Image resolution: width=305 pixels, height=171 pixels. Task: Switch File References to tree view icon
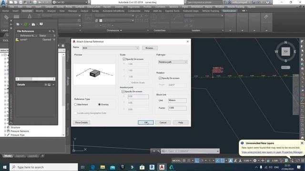pos(53,31)
